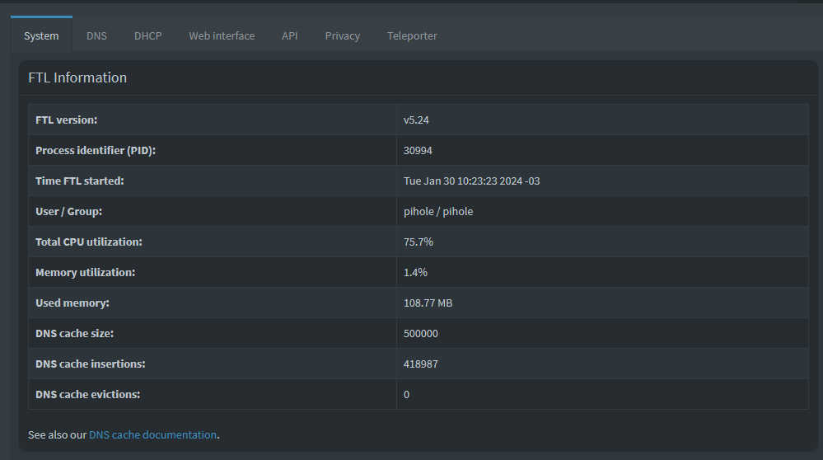This screenshot has height=460, width=823.
Task: Open the API tab
Action: 290,35
